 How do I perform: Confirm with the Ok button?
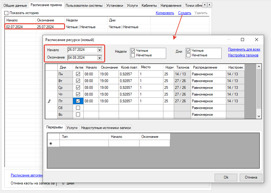coord(226,177)
